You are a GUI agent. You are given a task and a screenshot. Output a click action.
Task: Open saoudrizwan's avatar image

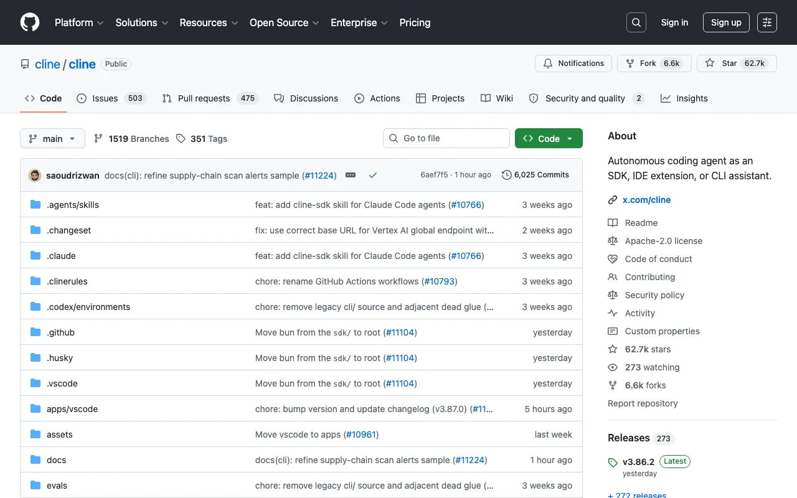[x=35, y=175]
